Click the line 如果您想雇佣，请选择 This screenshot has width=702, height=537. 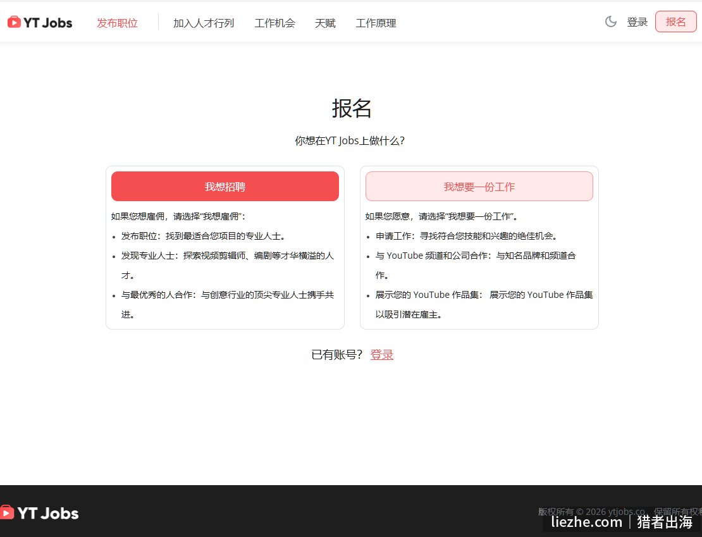click(178, 216)
